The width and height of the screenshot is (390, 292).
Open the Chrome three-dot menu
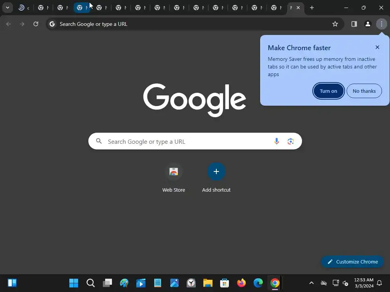(x=381, y=24)
